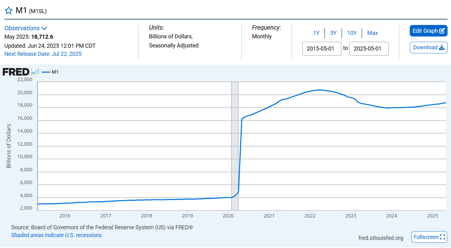
Task: Click the 'Units:' heading
Action: point(156,28)
